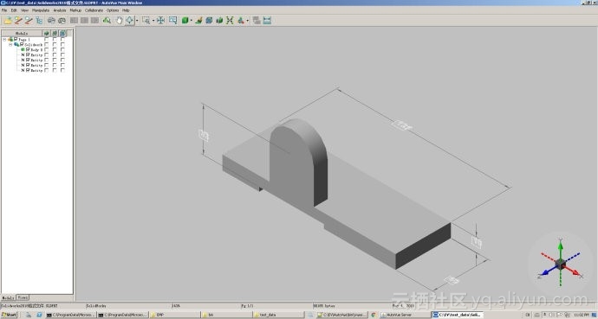The image size is (598, 319).
Task: Click third blue column icon in Models header
Action: (x=62, y=34)
